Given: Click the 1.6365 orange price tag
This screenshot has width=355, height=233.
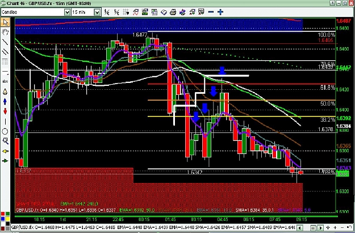Looking at the screenshot, I should (344, 146).
